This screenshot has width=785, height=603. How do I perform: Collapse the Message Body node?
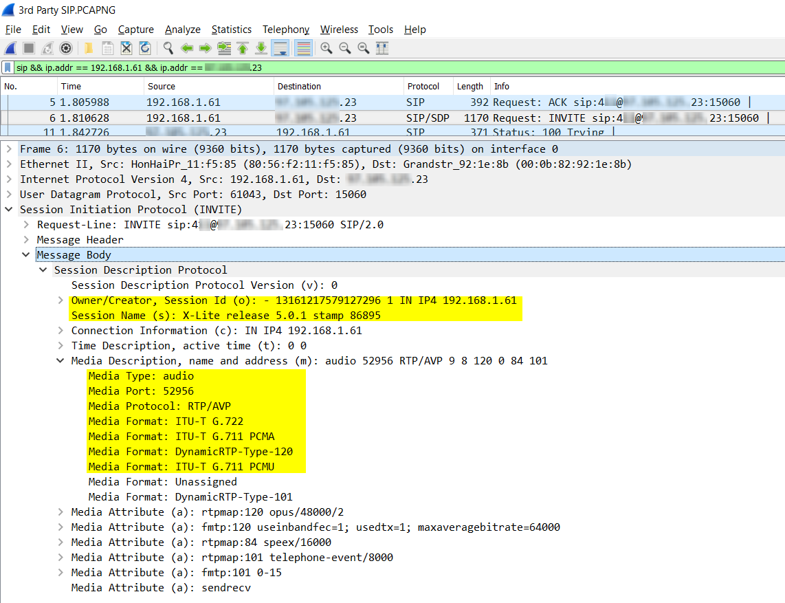[x=26, y=255]
